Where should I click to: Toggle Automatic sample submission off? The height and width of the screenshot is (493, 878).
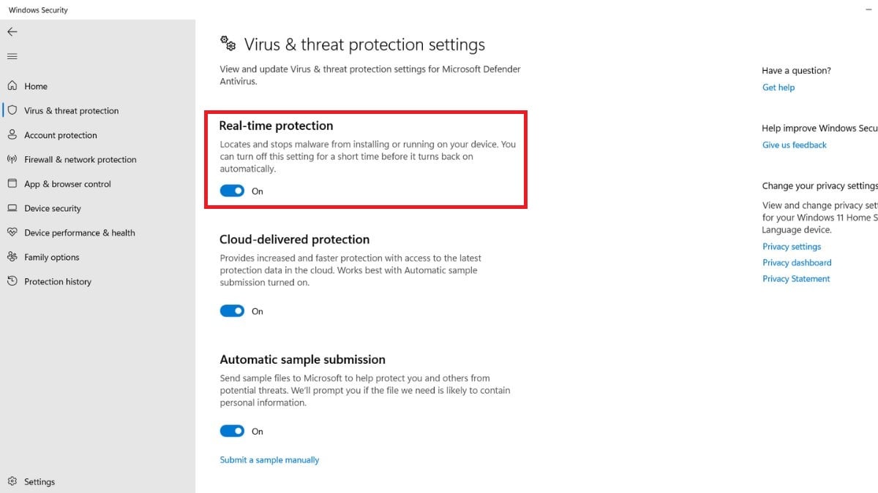(232, 432)
